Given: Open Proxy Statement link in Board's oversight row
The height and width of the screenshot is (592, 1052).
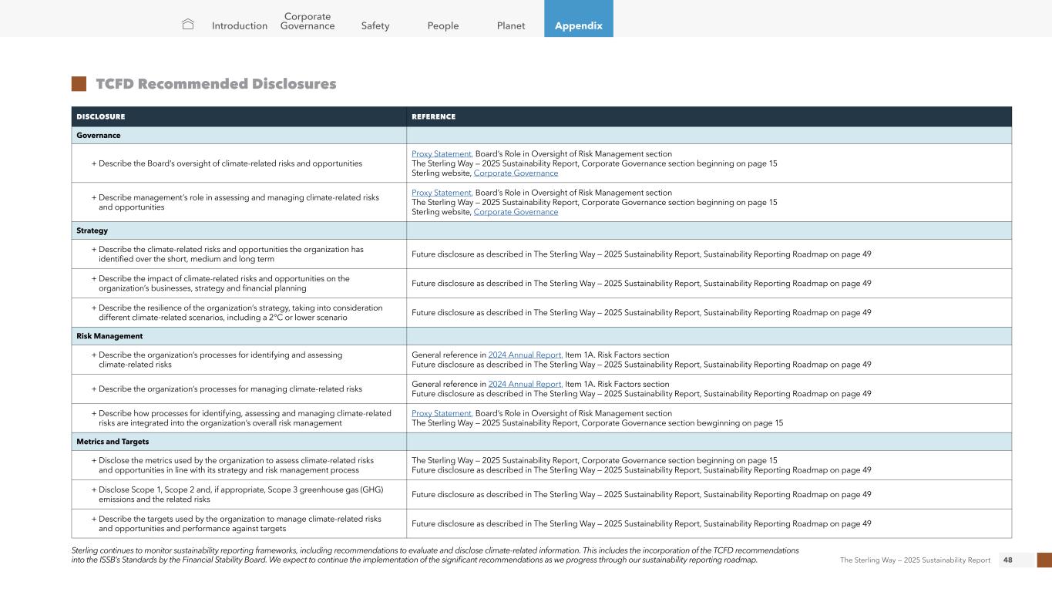Looking at the screenshot, I should click(442, 154).
